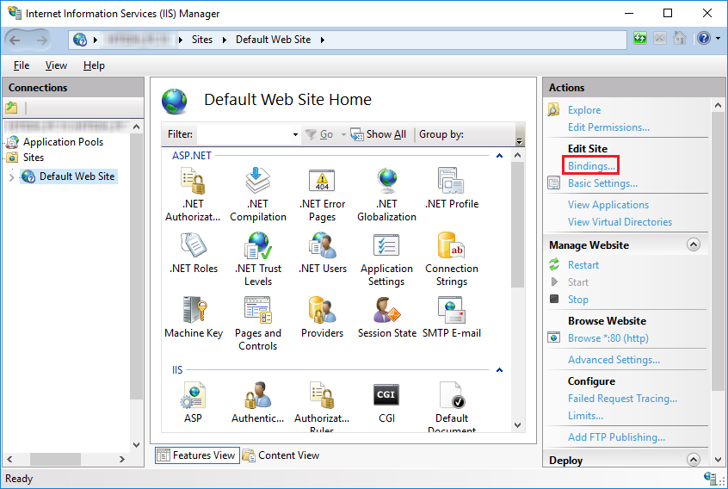Click the refresh page toolbar icon

(640, 39)
